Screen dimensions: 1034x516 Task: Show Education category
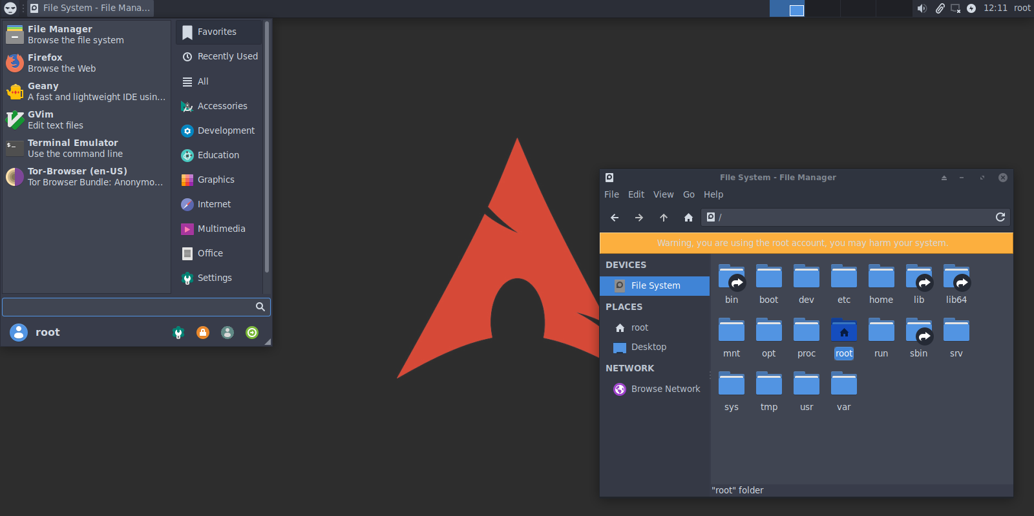[219, 155]
